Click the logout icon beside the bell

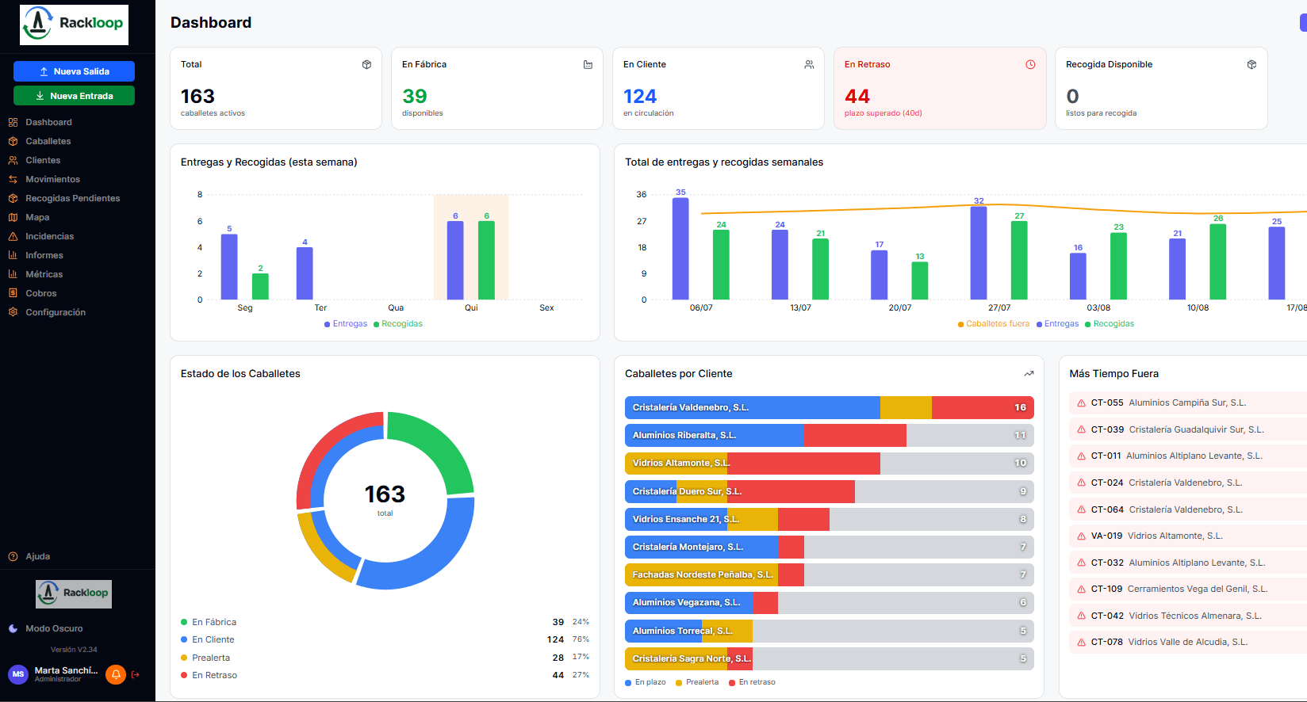coord(136,674)
